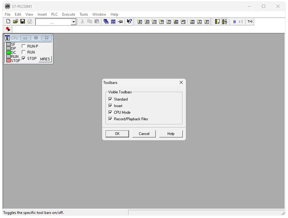This screenshot has height=218, width=288.
Task: Close the CPU subwindow
Action: pos(47,38)
